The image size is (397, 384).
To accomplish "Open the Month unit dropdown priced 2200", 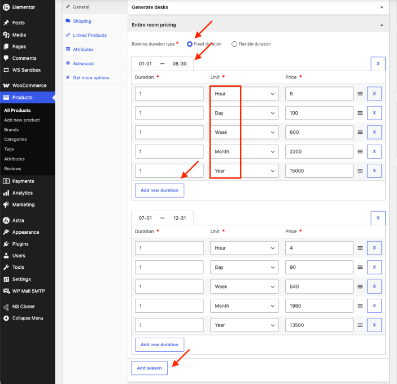I will 245,152.
